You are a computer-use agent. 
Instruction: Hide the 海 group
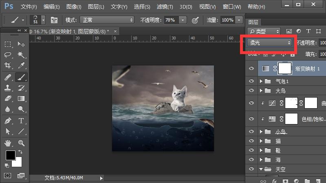click(251, 159)
